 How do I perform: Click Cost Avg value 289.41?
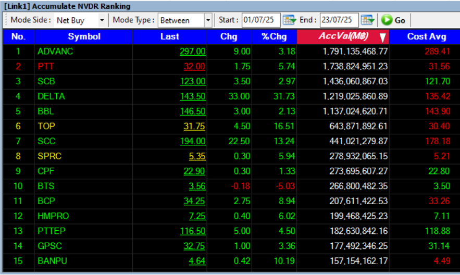pos(438,52)
